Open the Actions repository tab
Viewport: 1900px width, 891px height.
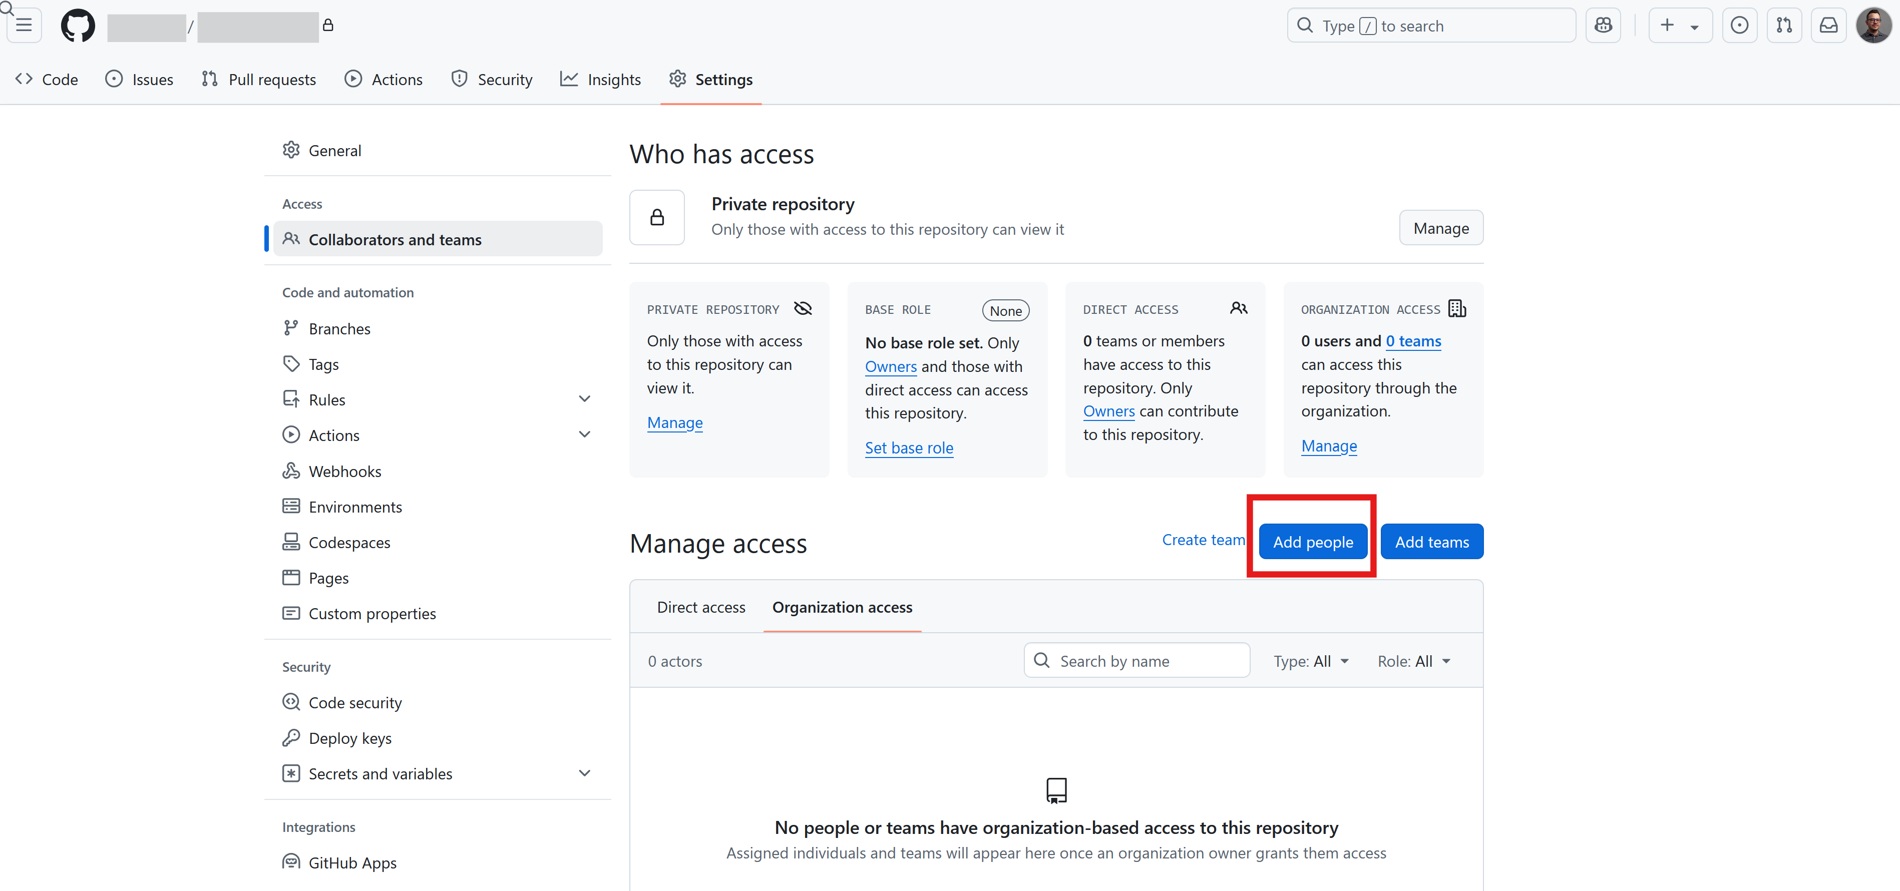click(x=384, y=79)
